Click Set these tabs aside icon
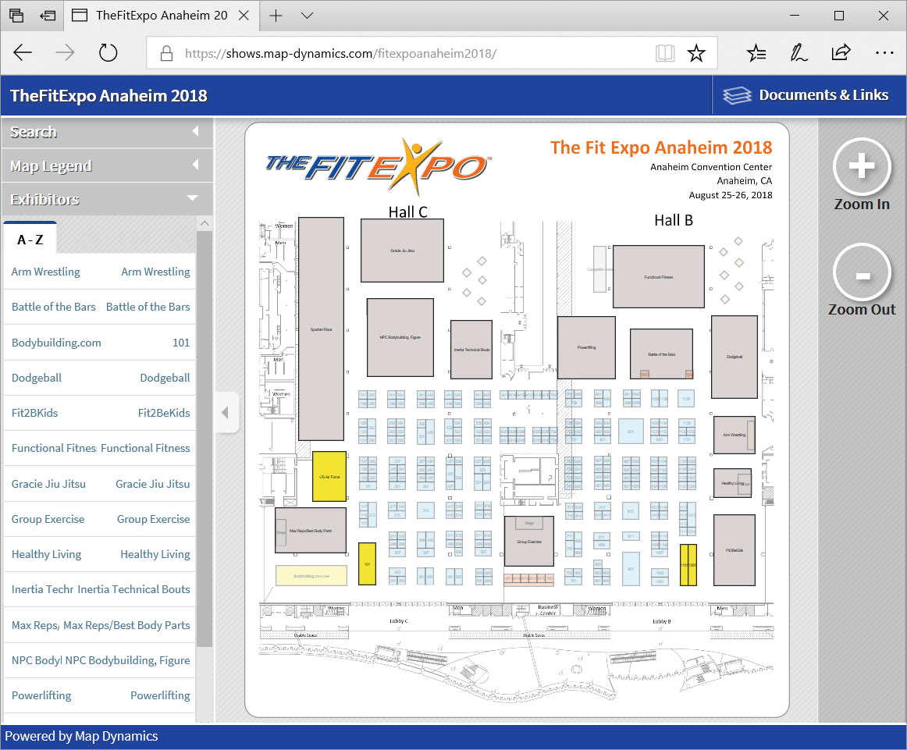This screenshot has width=907, height=750. pos(48,15)
